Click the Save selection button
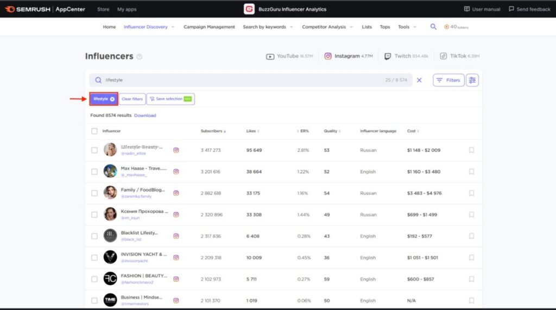The height and width of the screenshot is (310, 556). coord(170,99)
